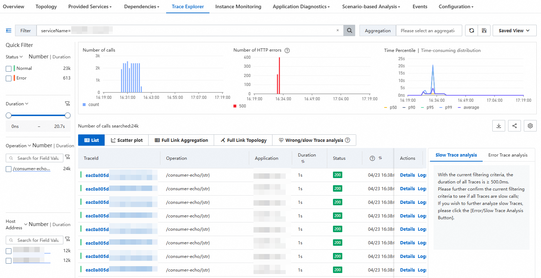Check the Error status checkbox
The image size is (541, 278).
[x=9, y=78]
